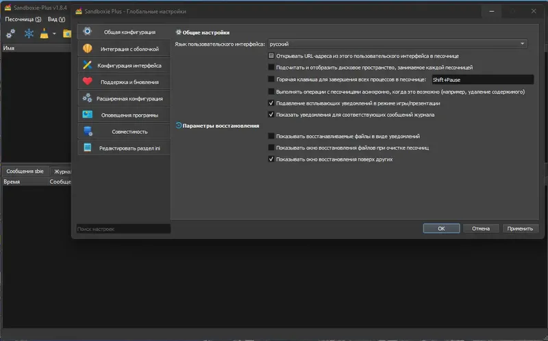Uncheck popup suppression in game/presentation mode
Viewport: 548px width, 341px height.
[271, 103]
